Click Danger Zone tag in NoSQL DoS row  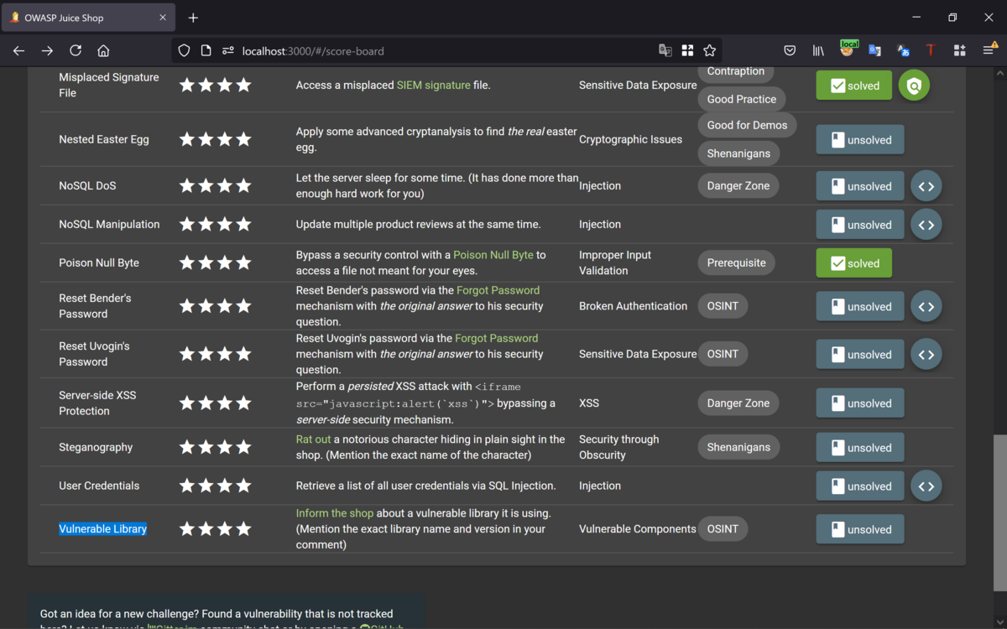(738, 185)
